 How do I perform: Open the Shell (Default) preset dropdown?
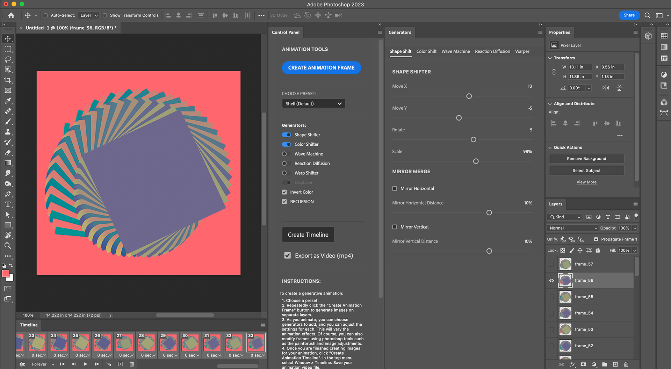coord(313,103)
